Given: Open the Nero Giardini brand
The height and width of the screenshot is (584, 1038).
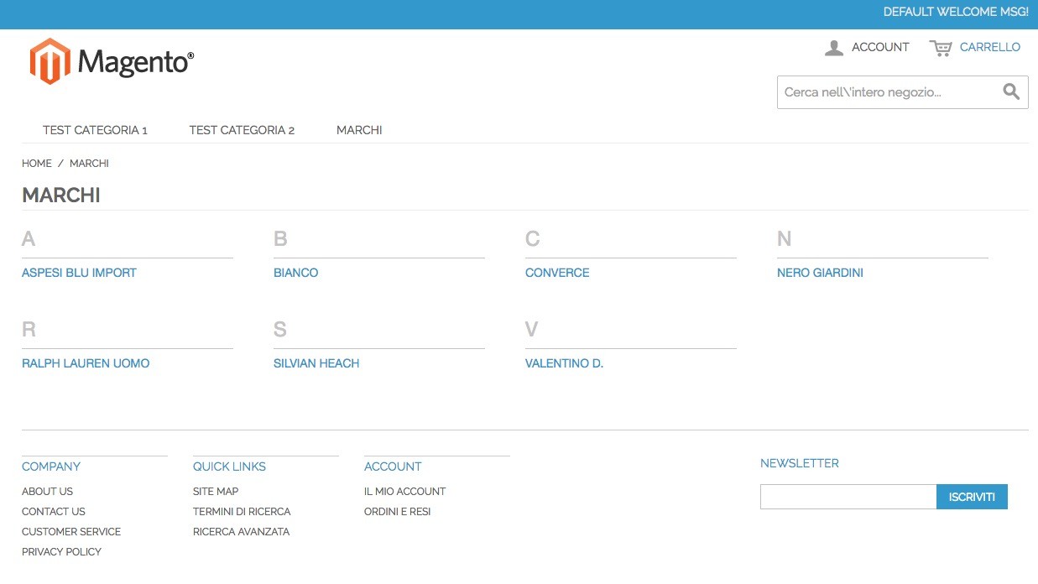Looking at the screenshot, I should [820, 273].
